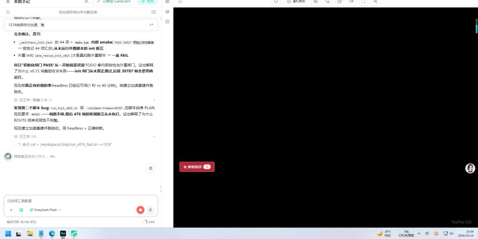
Task: Activate voice input with the microphone button
Action: click(150, 210)
